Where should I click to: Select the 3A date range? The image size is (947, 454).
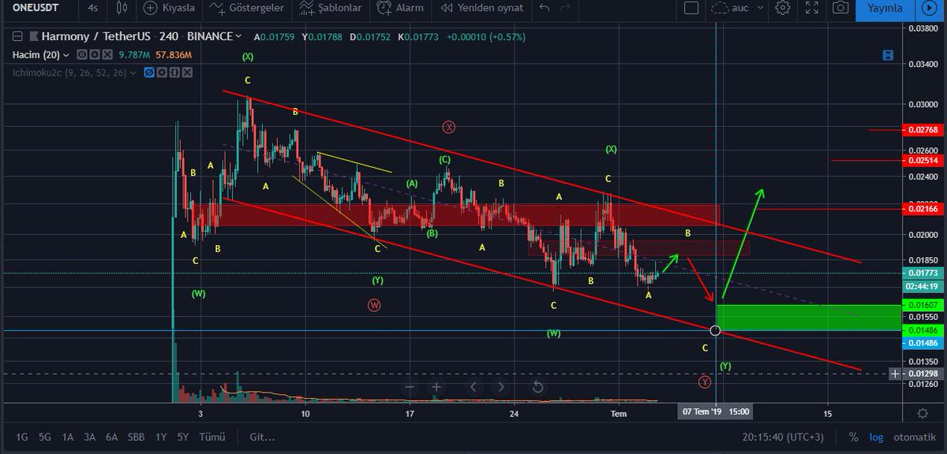click(90, 436)
